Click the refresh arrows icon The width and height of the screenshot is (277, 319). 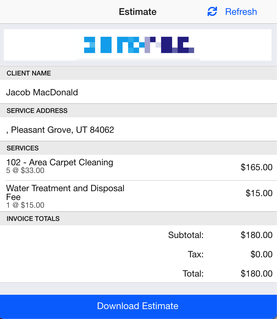point(212,12)
